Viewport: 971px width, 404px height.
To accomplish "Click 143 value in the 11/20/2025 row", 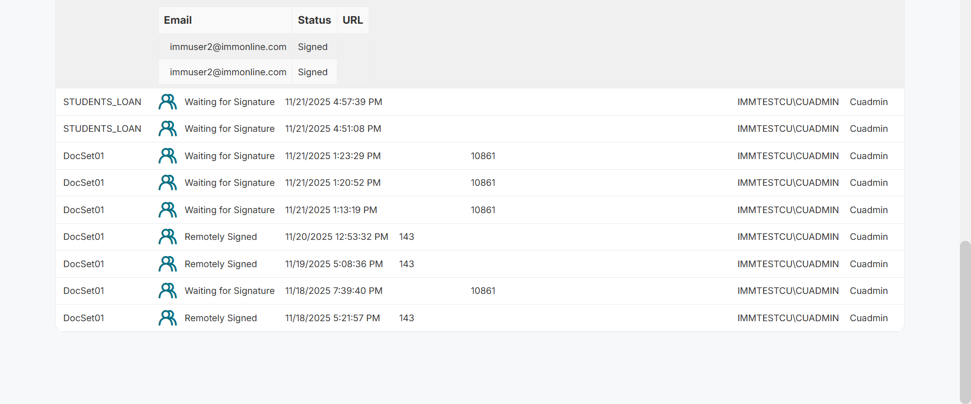I will point(406,237).
